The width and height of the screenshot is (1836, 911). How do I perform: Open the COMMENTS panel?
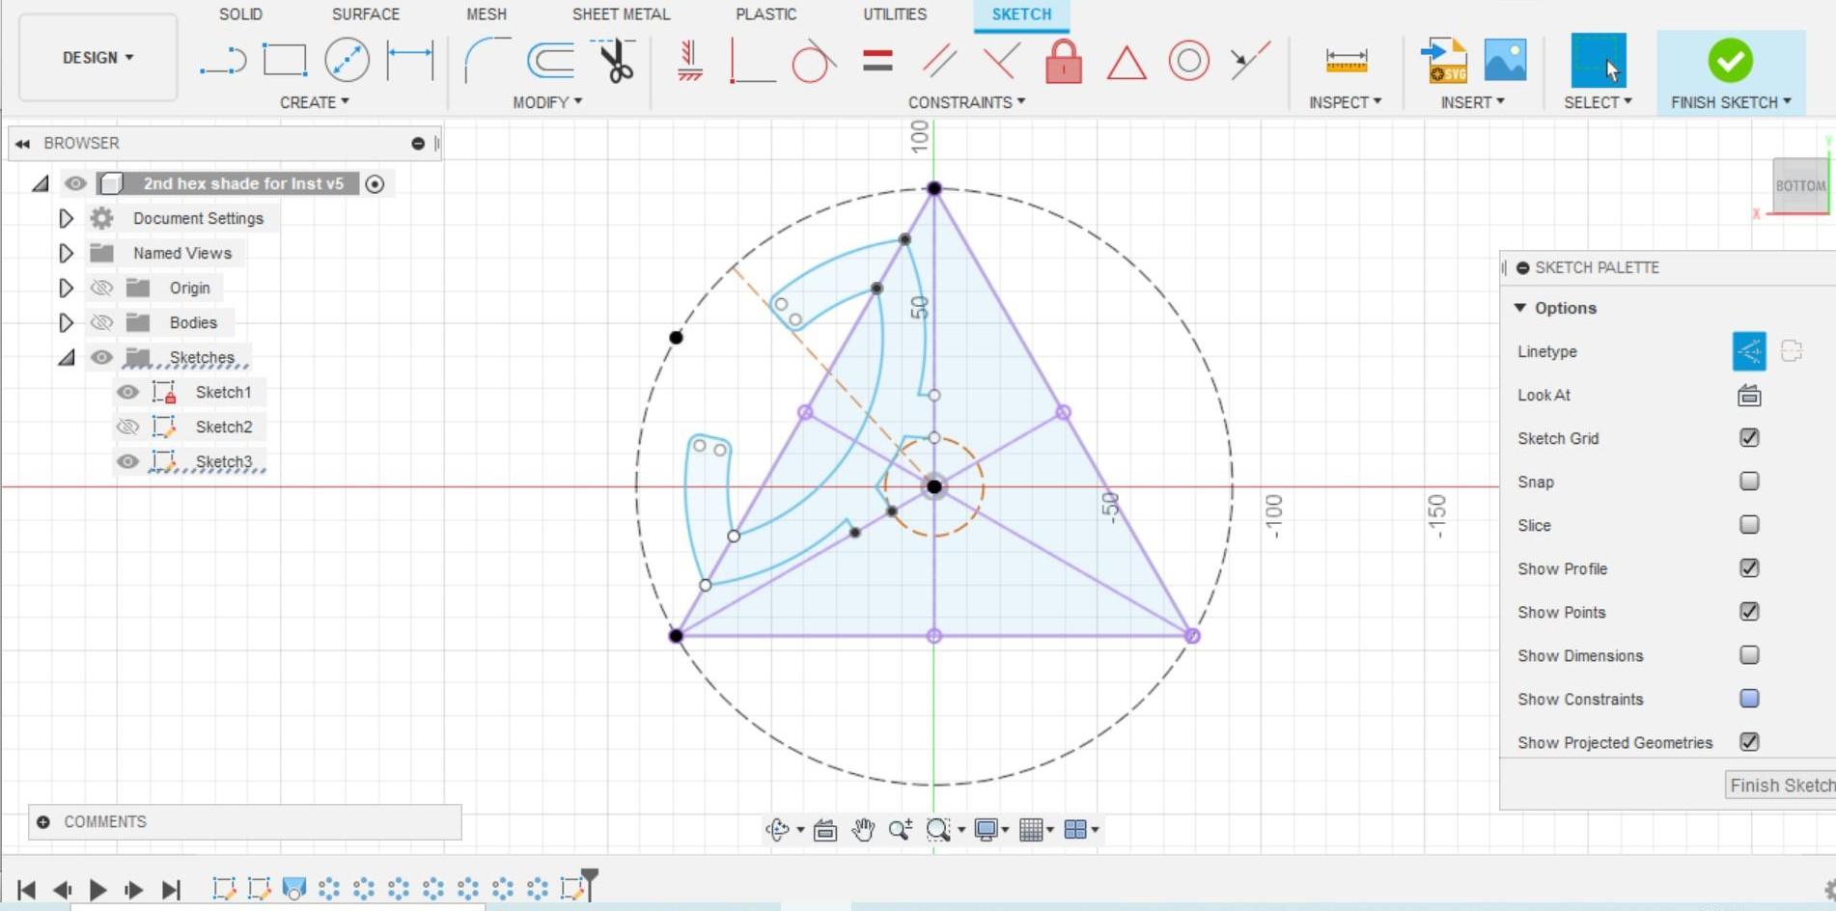[x=103, y=821]
